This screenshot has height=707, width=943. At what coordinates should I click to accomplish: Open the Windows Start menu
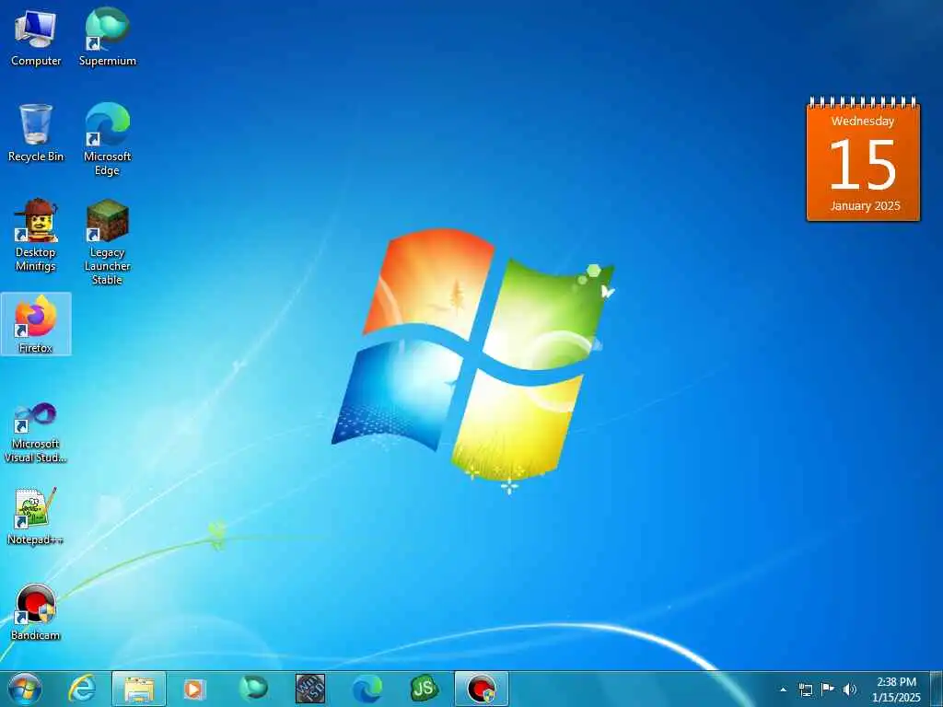(x=25, y=689)
